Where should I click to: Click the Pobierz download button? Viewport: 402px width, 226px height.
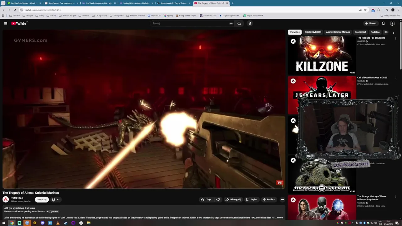269,199
